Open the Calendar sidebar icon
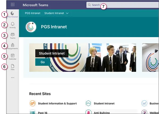Viewport: 159px width, 114px height. point(12,57)
